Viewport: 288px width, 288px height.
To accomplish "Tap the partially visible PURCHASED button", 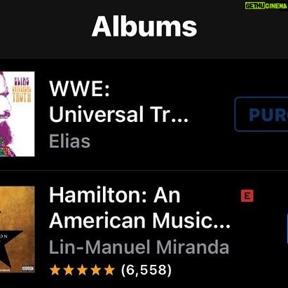I will [x=261, y=114].
